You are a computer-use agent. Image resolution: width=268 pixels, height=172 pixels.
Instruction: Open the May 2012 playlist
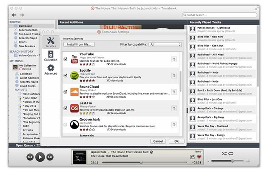coord(29,106)
